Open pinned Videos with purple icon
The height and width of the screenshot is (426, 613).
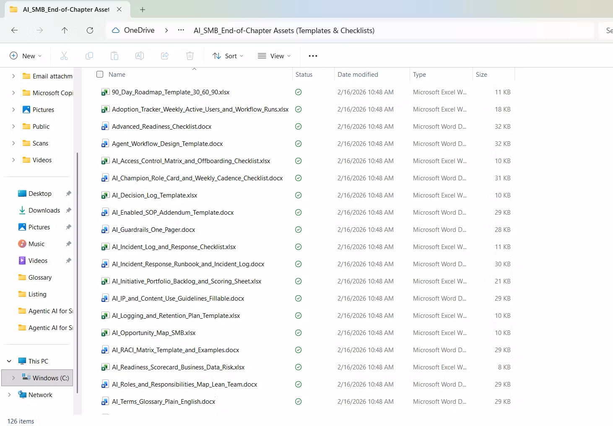(x=38, y=261)
